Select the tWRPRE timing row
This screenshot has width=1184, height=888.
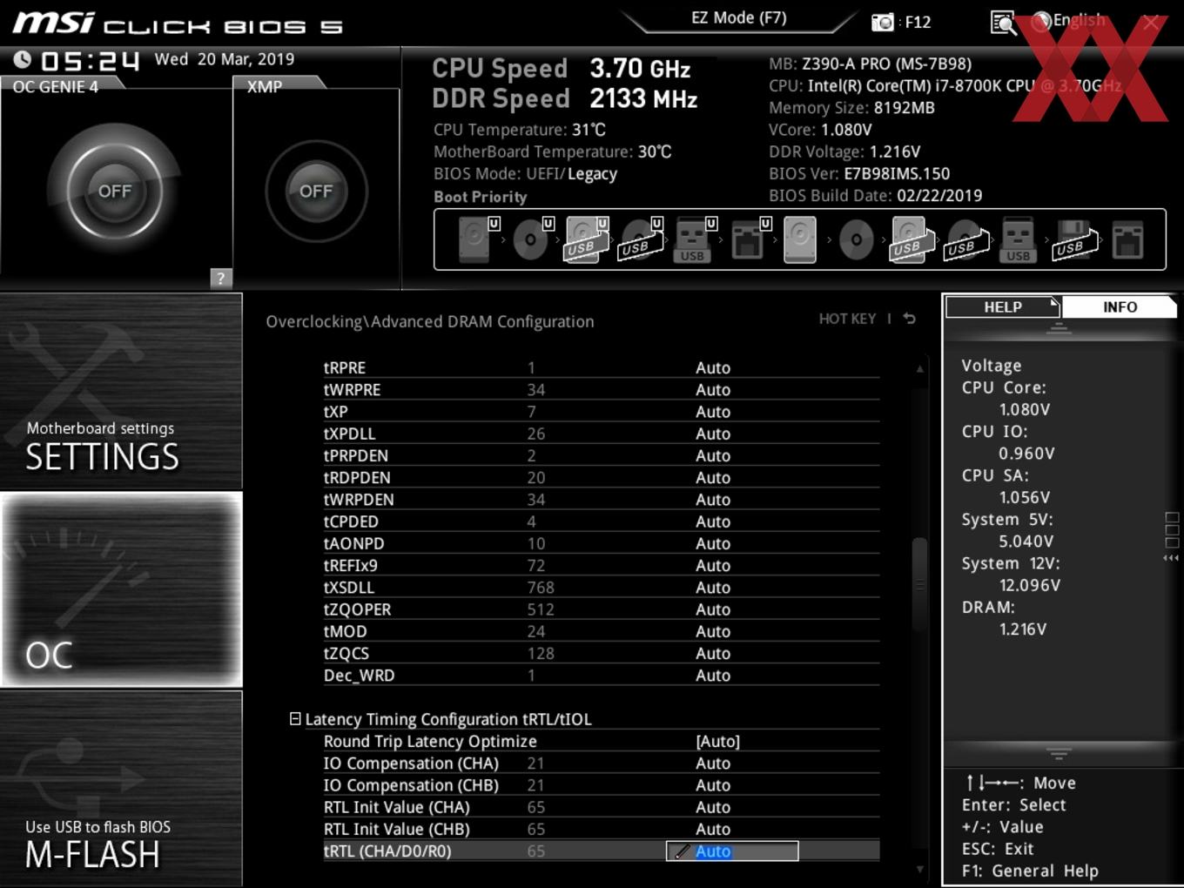(601, 390)
